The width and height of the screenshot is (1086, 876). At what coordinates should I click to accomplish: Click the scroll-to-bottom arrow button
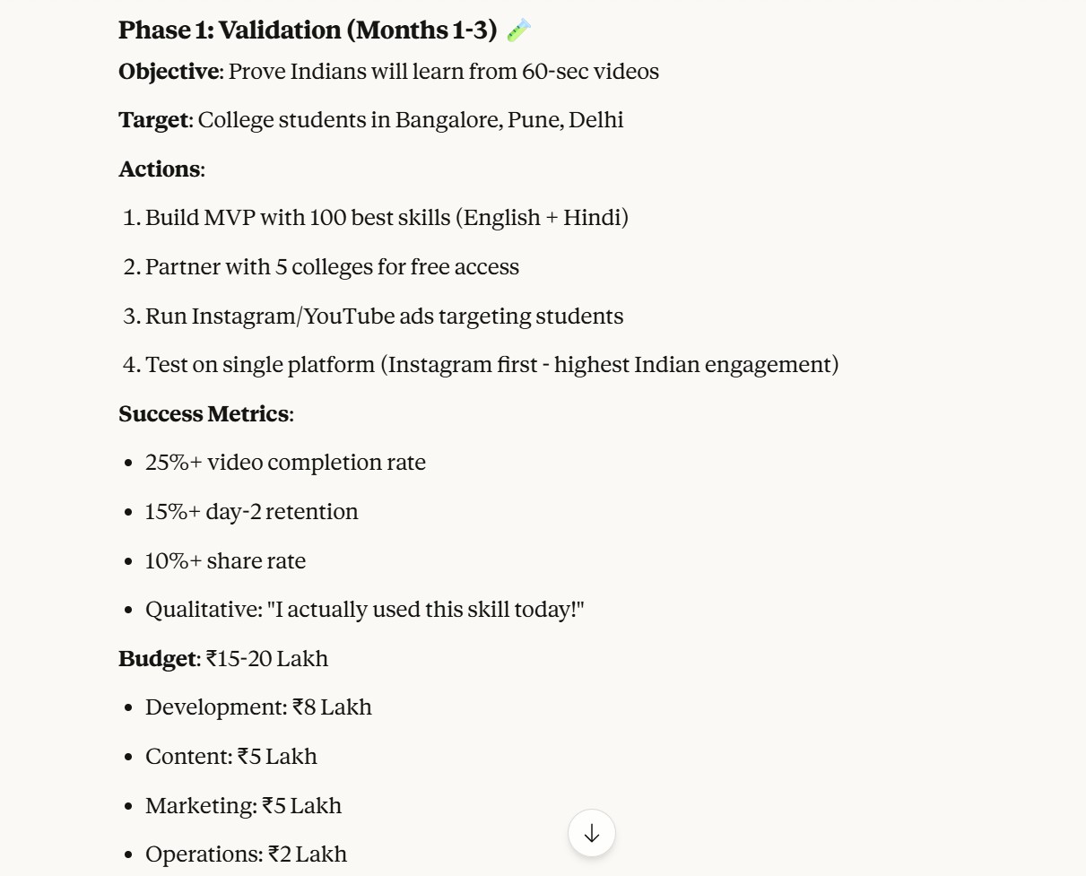coord(591,833)
